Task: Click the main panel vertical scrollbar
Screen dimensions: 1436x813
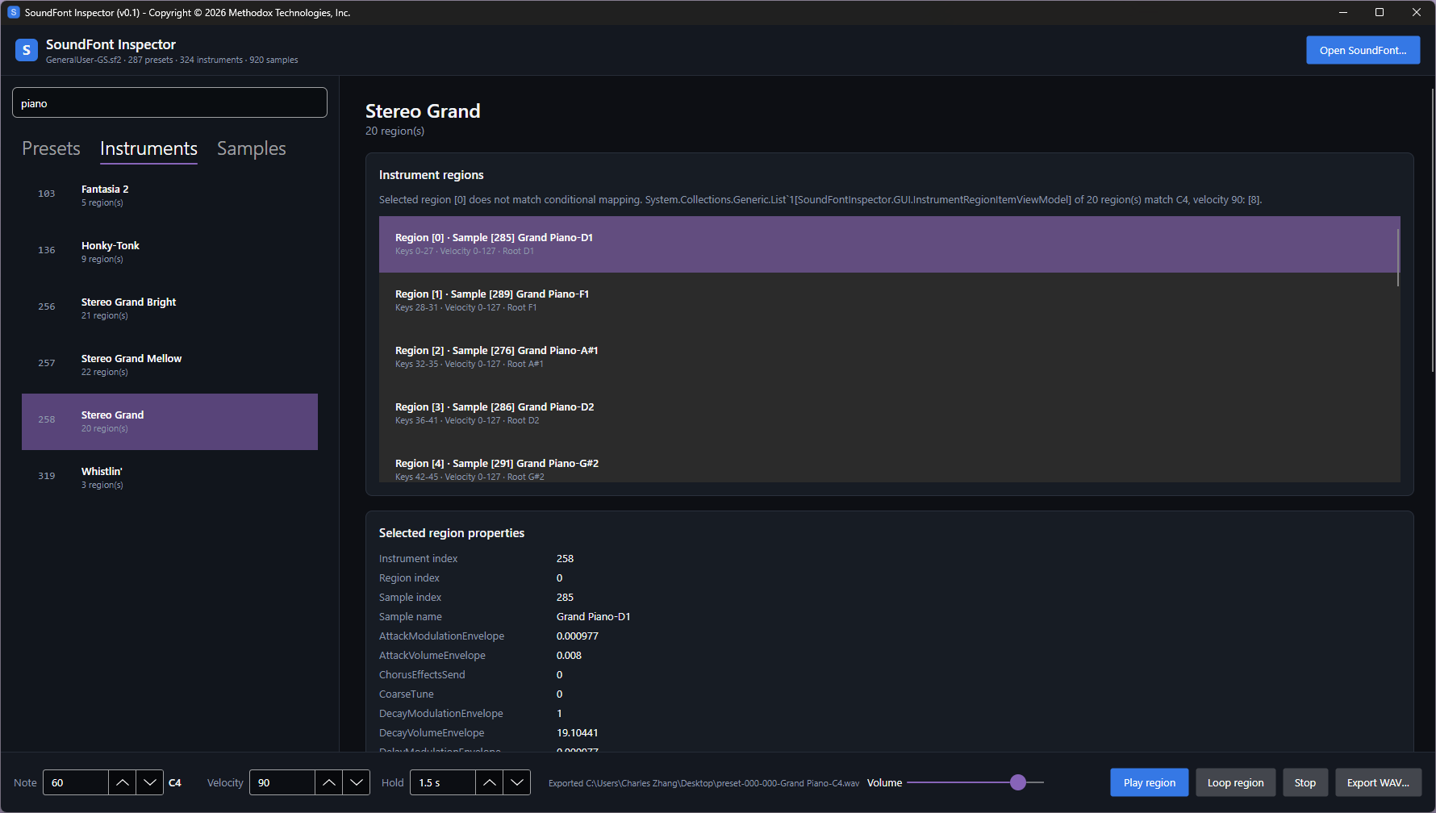Action: (x=1432, y=230)
